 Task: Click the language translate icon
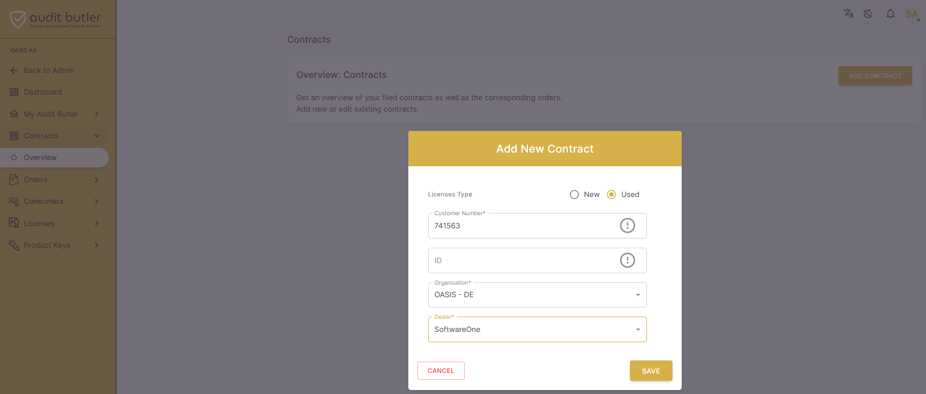point(849,14)
